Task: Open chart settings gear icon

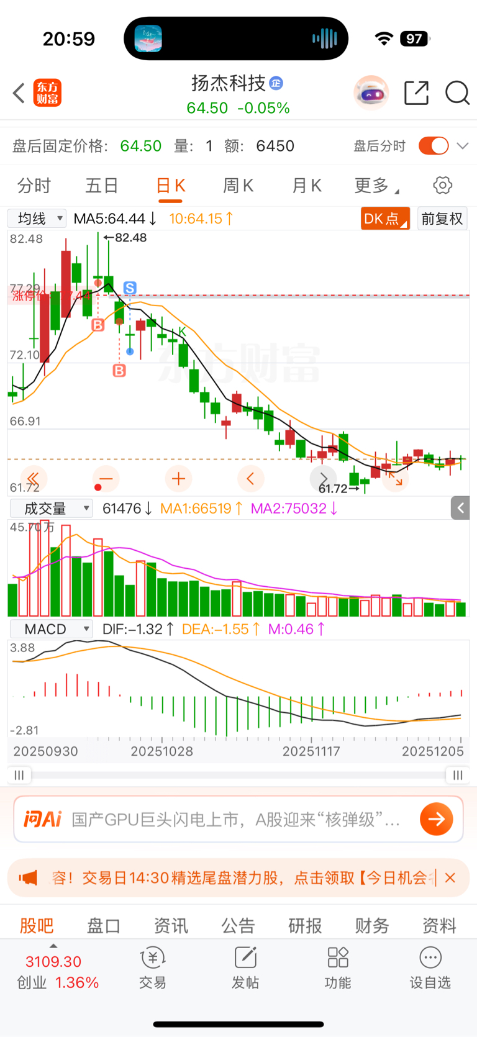Action: pyautogui.click(x=442, y=185)
